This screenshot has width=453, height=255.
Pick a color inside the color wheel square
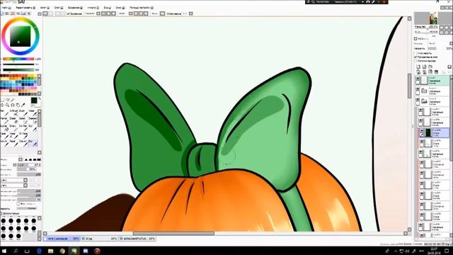[x=20, y=36]
